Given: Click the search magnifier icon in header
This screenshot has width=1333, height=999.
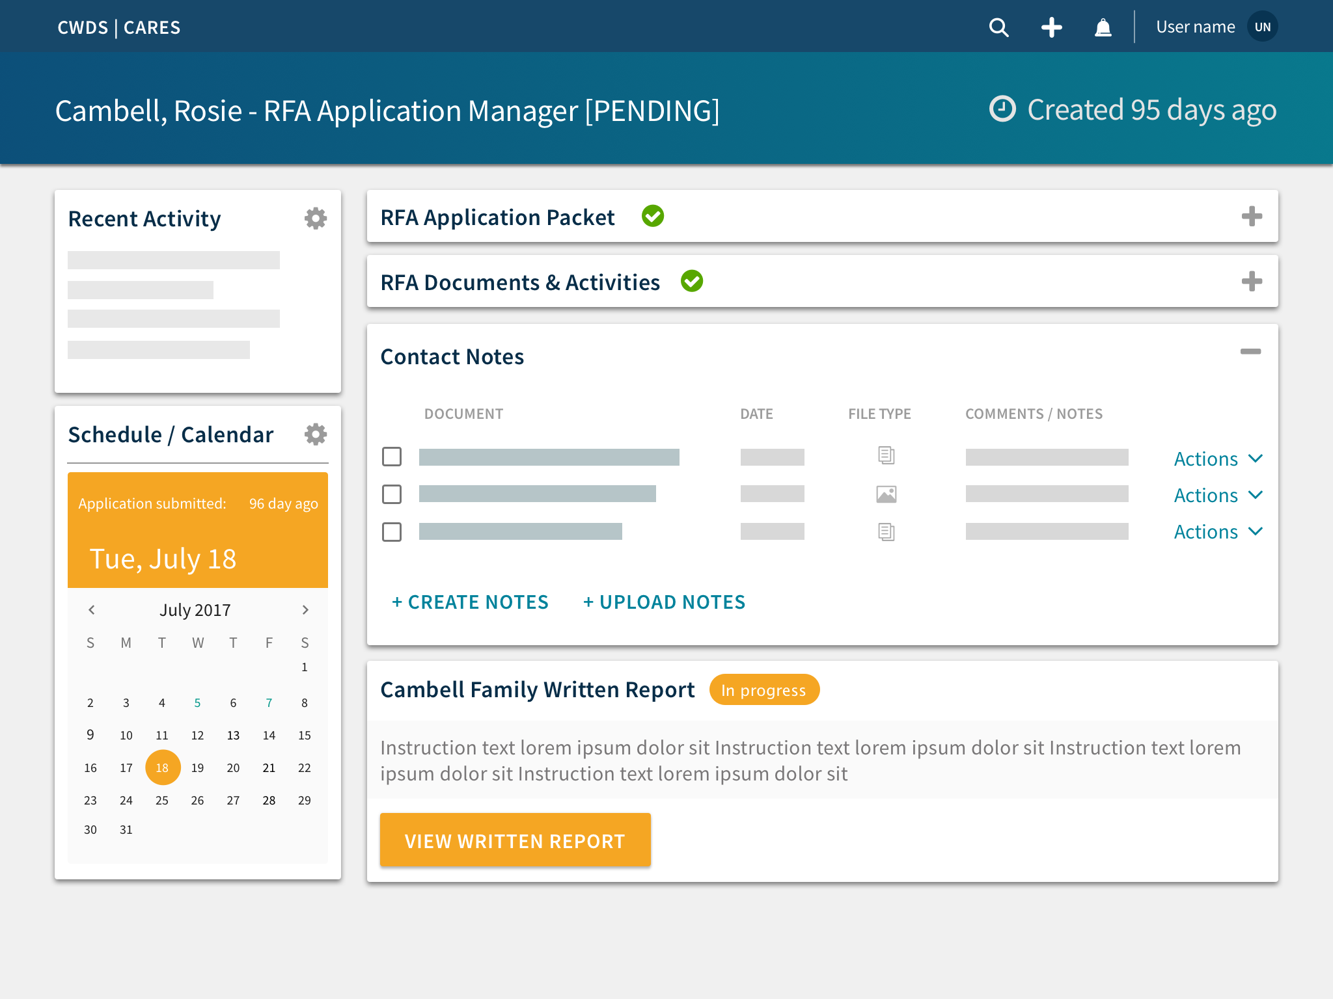Looking at the screenshot, I should (998, 27).
